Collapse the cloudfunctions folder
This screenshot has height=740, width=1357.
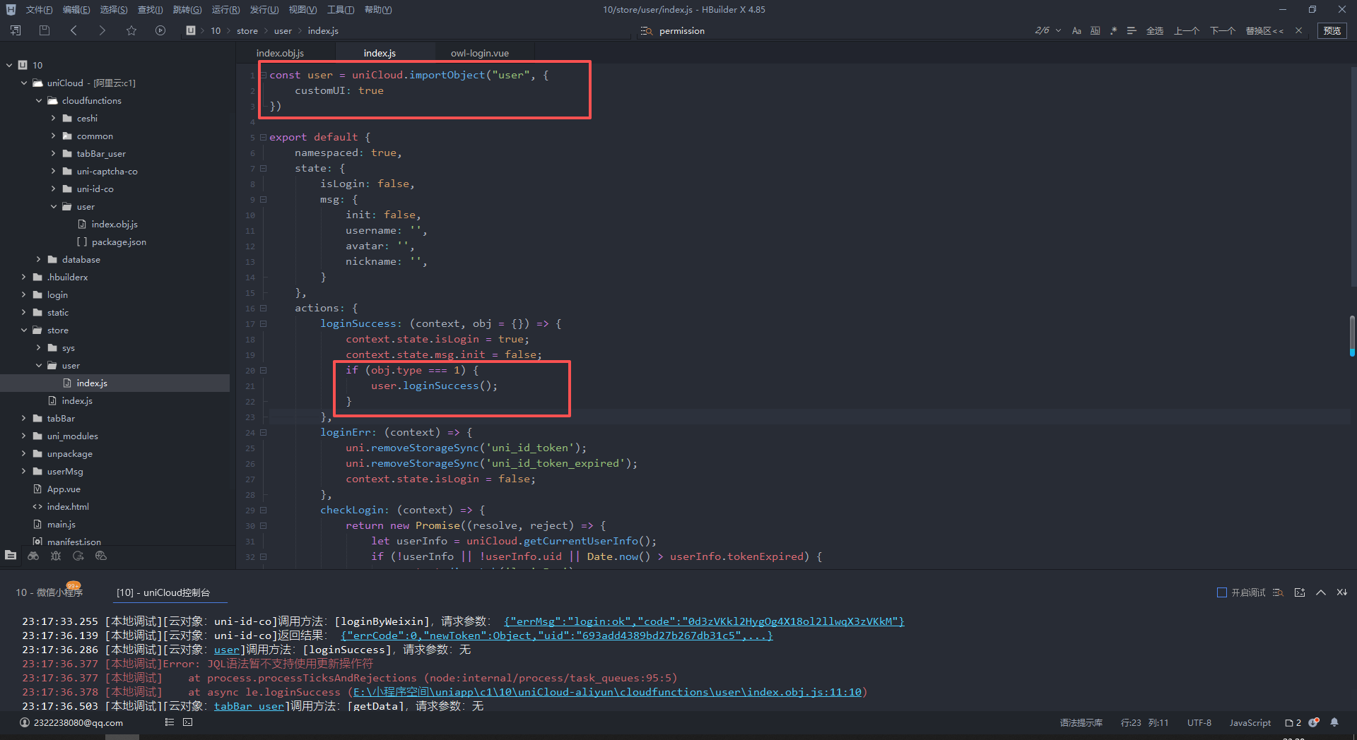pyautogui.click(x=39, y=101)
